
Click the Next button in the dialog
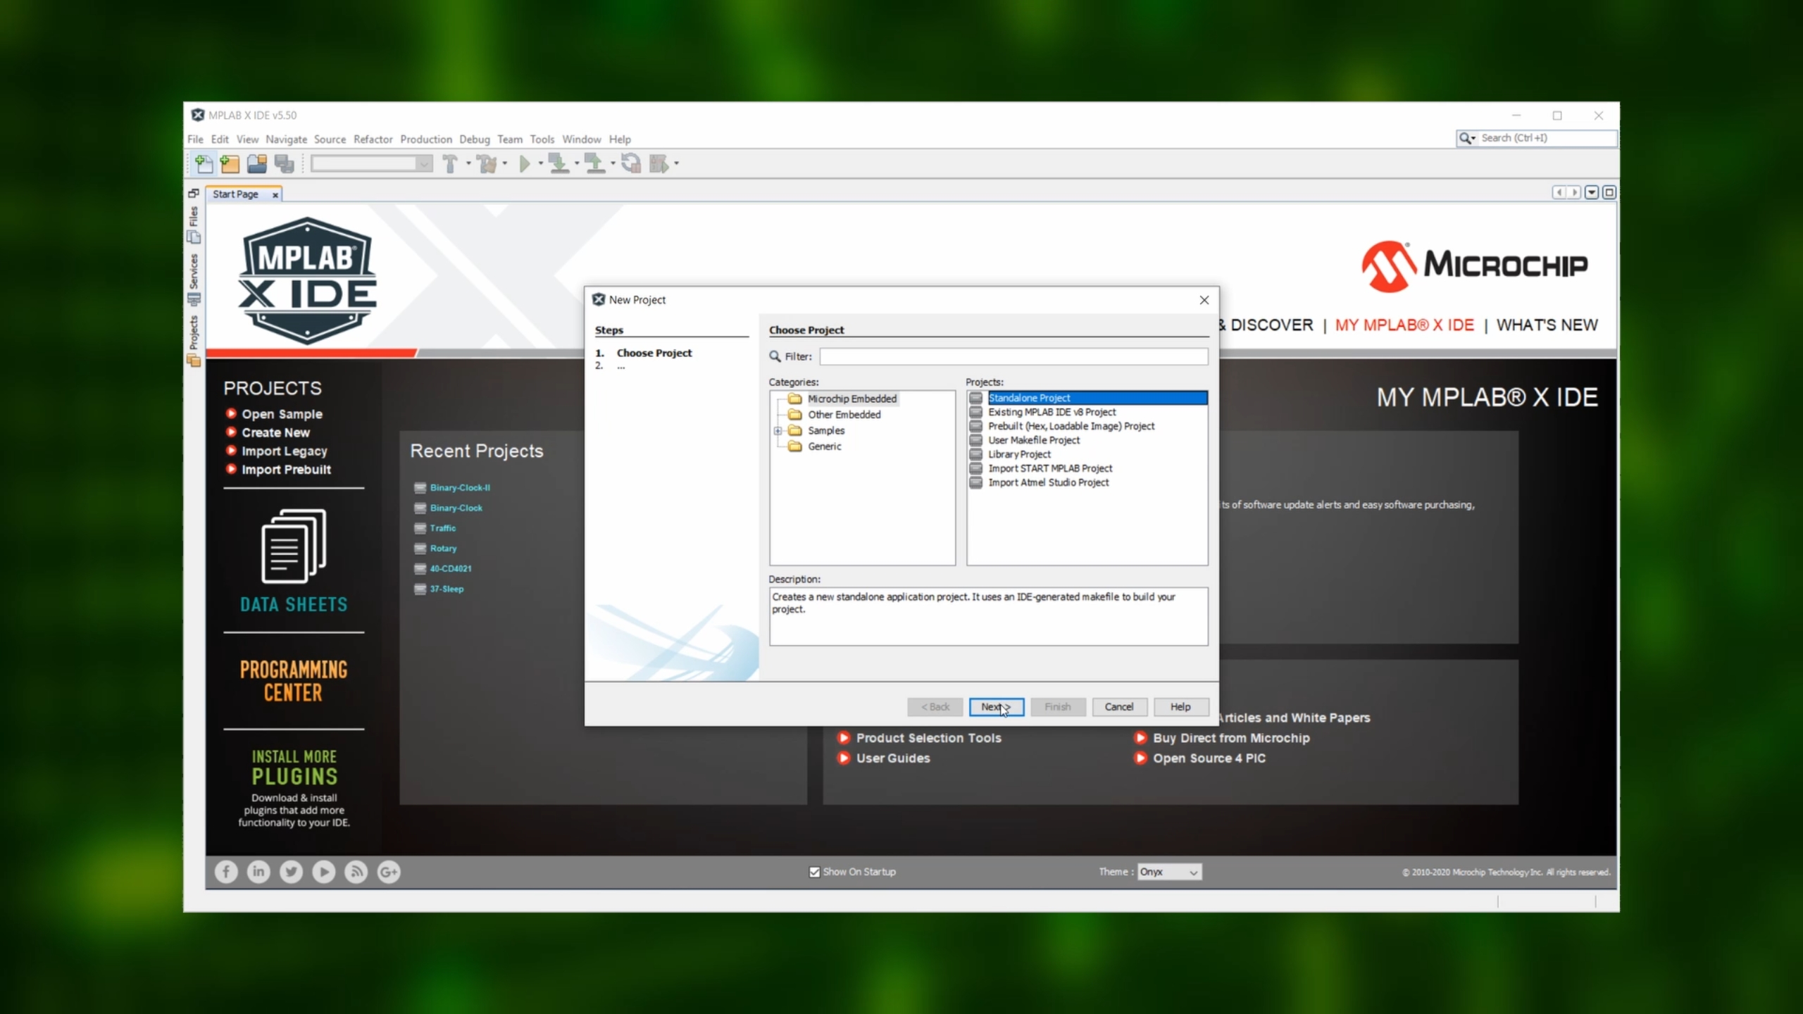[x=996, y=706]
